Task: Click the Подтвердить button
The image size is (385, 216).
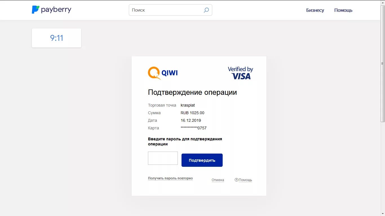Action: [202, 160]
